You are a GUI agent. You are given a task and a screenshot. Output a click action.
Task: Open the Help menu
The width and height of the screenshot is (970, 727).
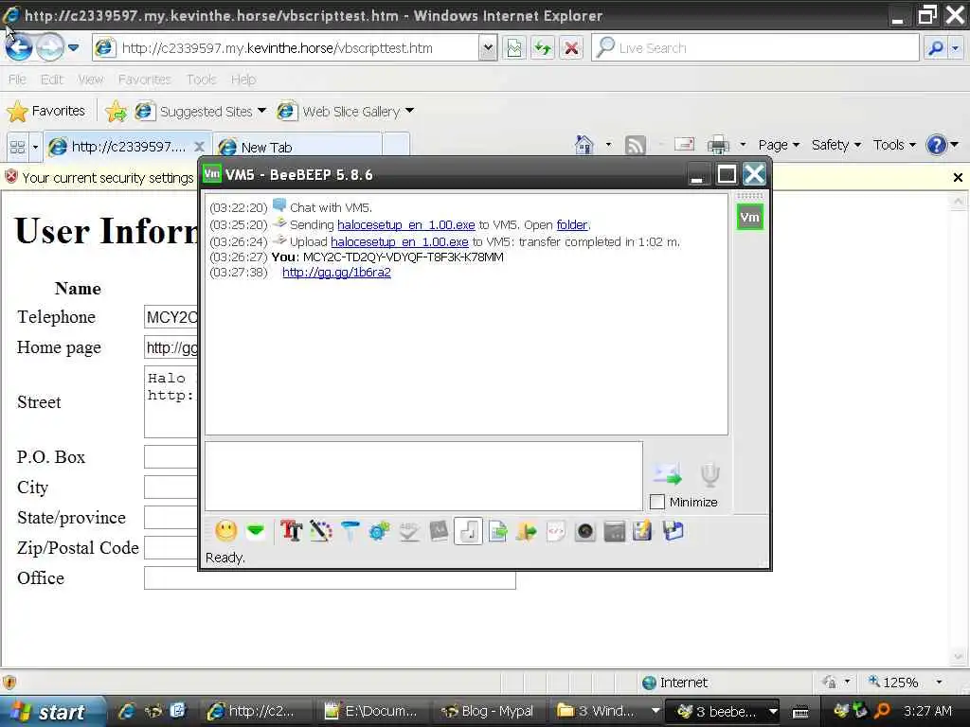(x=243, y=80)
